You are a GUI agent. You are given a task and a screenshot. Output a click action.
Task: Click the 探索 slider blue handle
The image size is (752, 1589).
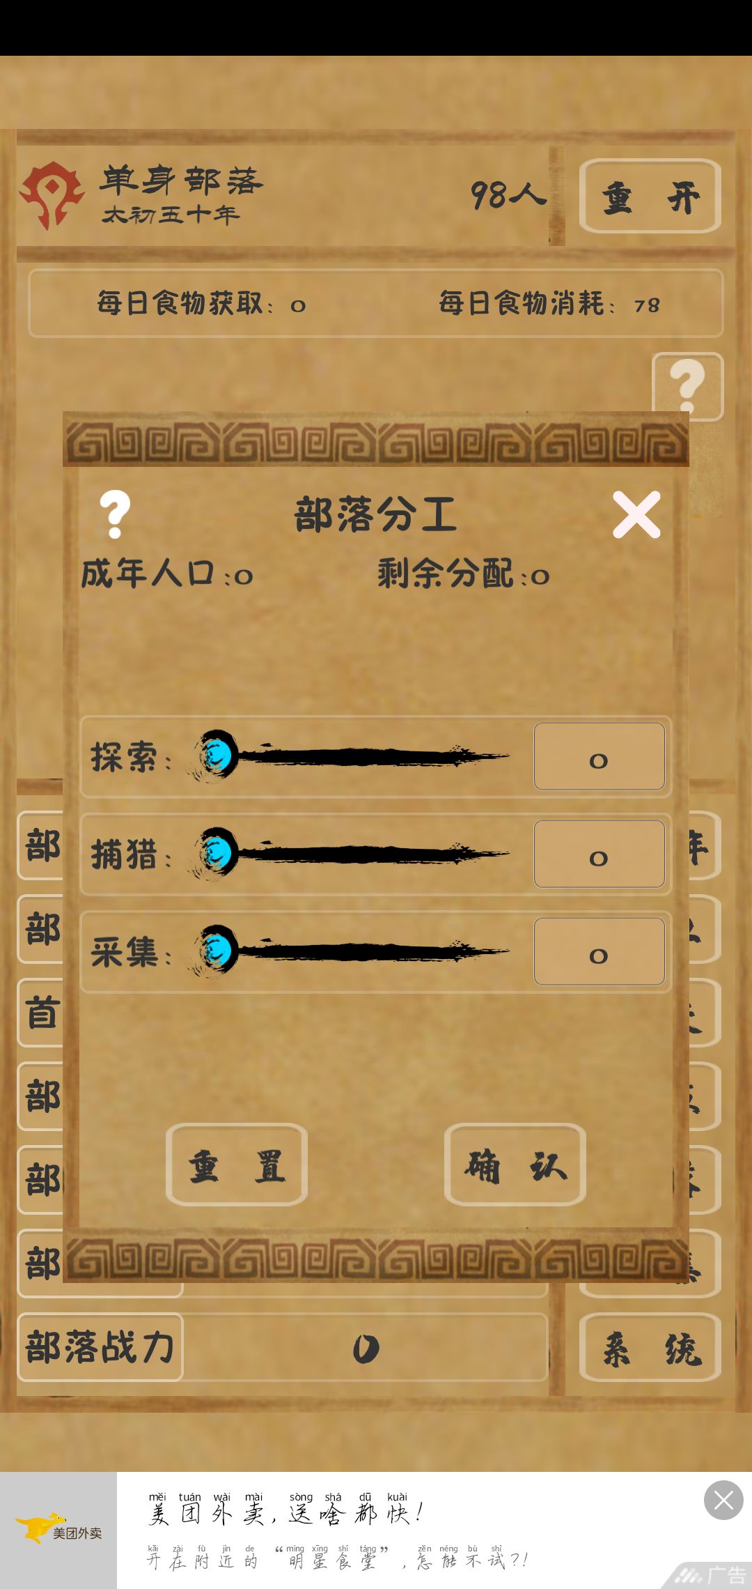(217, 755)
